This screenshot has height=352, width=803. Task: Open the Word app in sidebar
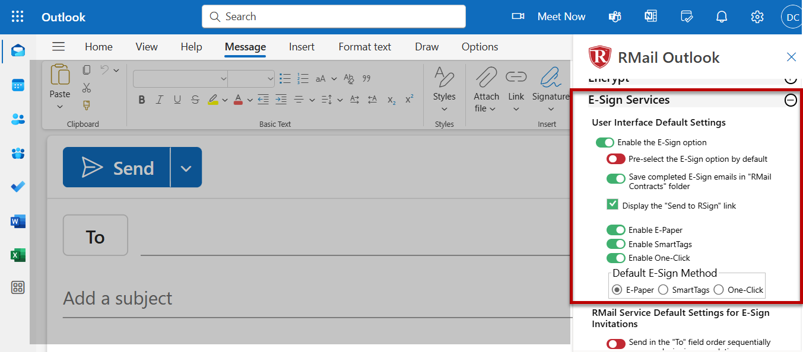pyautogui.click(x=18, y=222)
